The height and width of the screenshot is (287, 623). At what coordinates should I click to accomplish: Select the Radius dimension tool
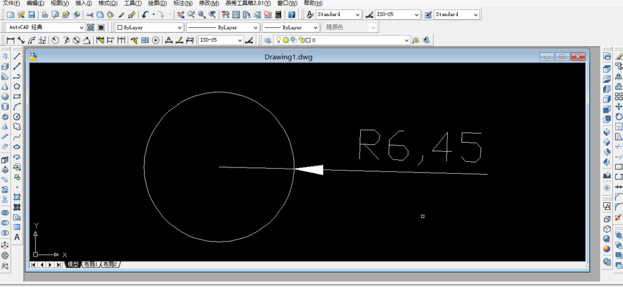coord(55,40)
